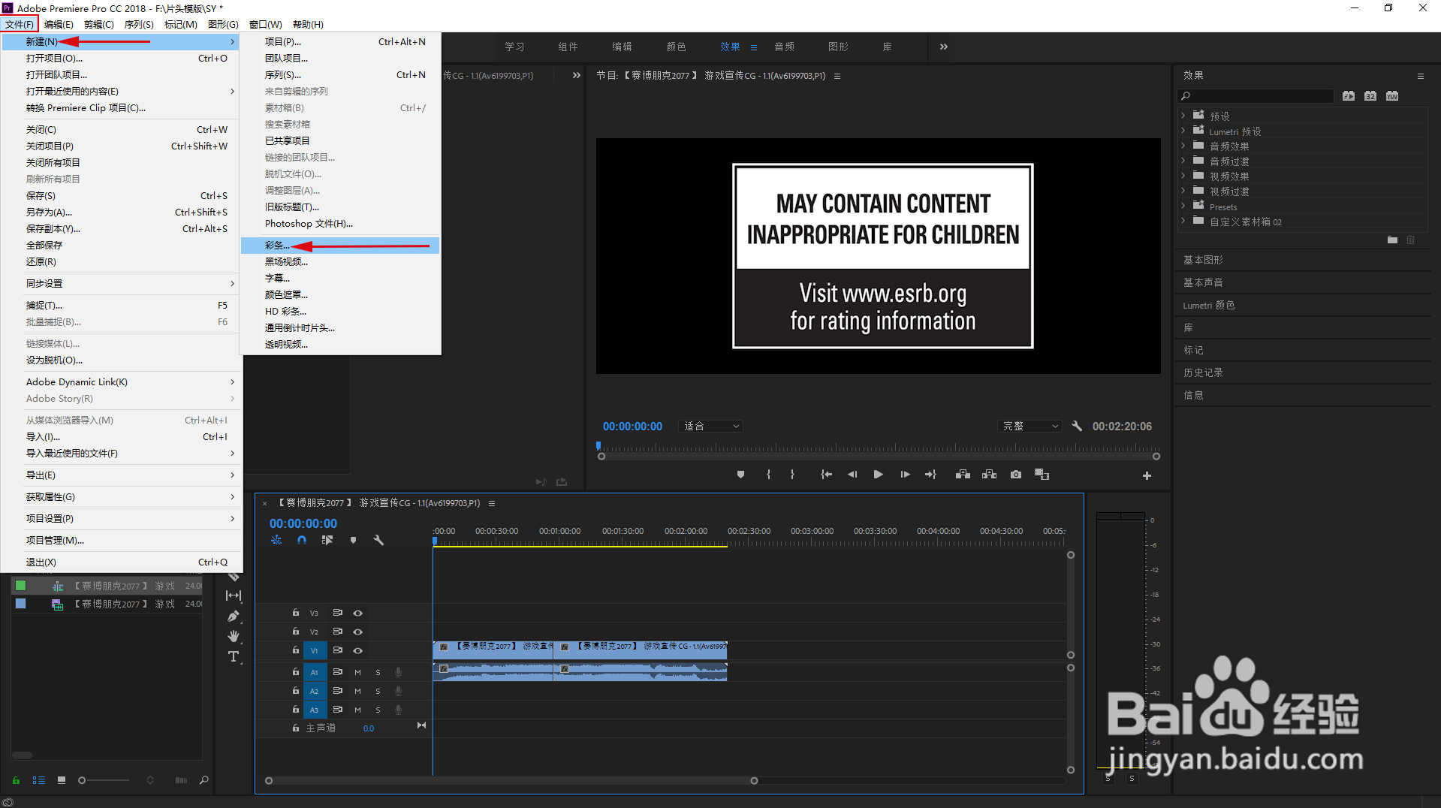Switch Project panel to icon view
This screenshot has width=1441, height=808.
point(62,780)
